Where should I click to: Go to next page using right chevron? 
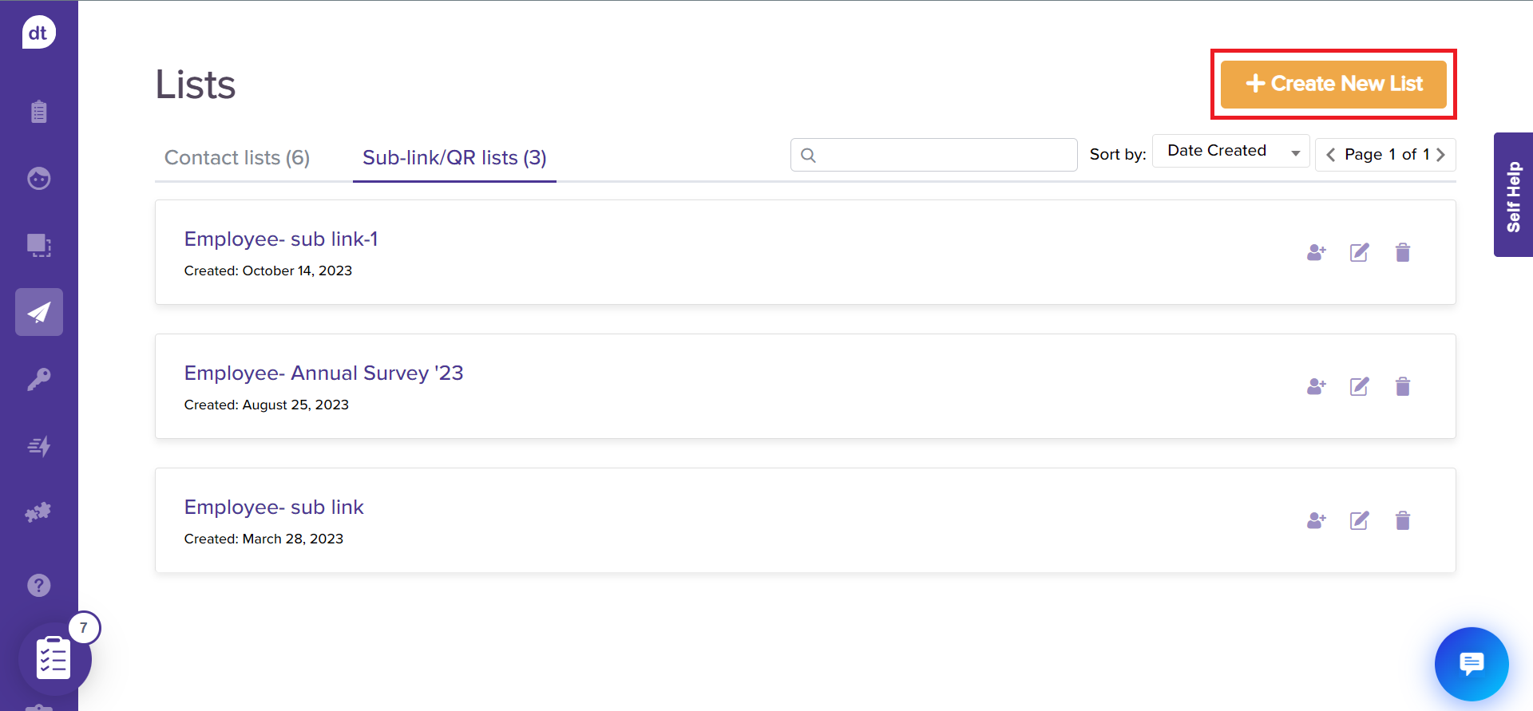1441,155
